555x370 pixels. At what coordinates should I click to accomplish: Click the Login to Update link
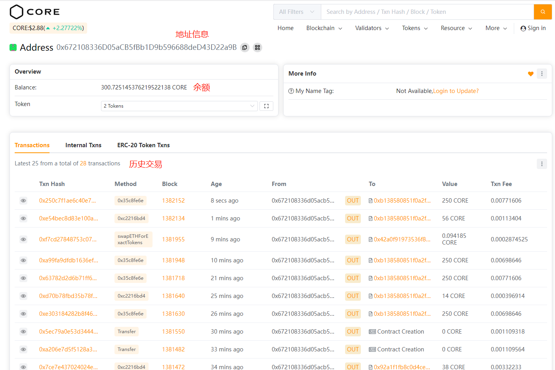click(x=456, y=91)
